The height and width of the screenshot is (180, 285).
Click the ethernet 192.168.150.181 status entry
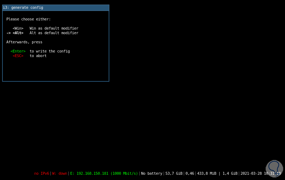(x=104, y=173)
